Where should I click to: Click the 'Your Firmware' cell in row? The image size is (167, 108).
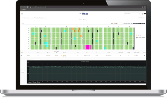109,56
